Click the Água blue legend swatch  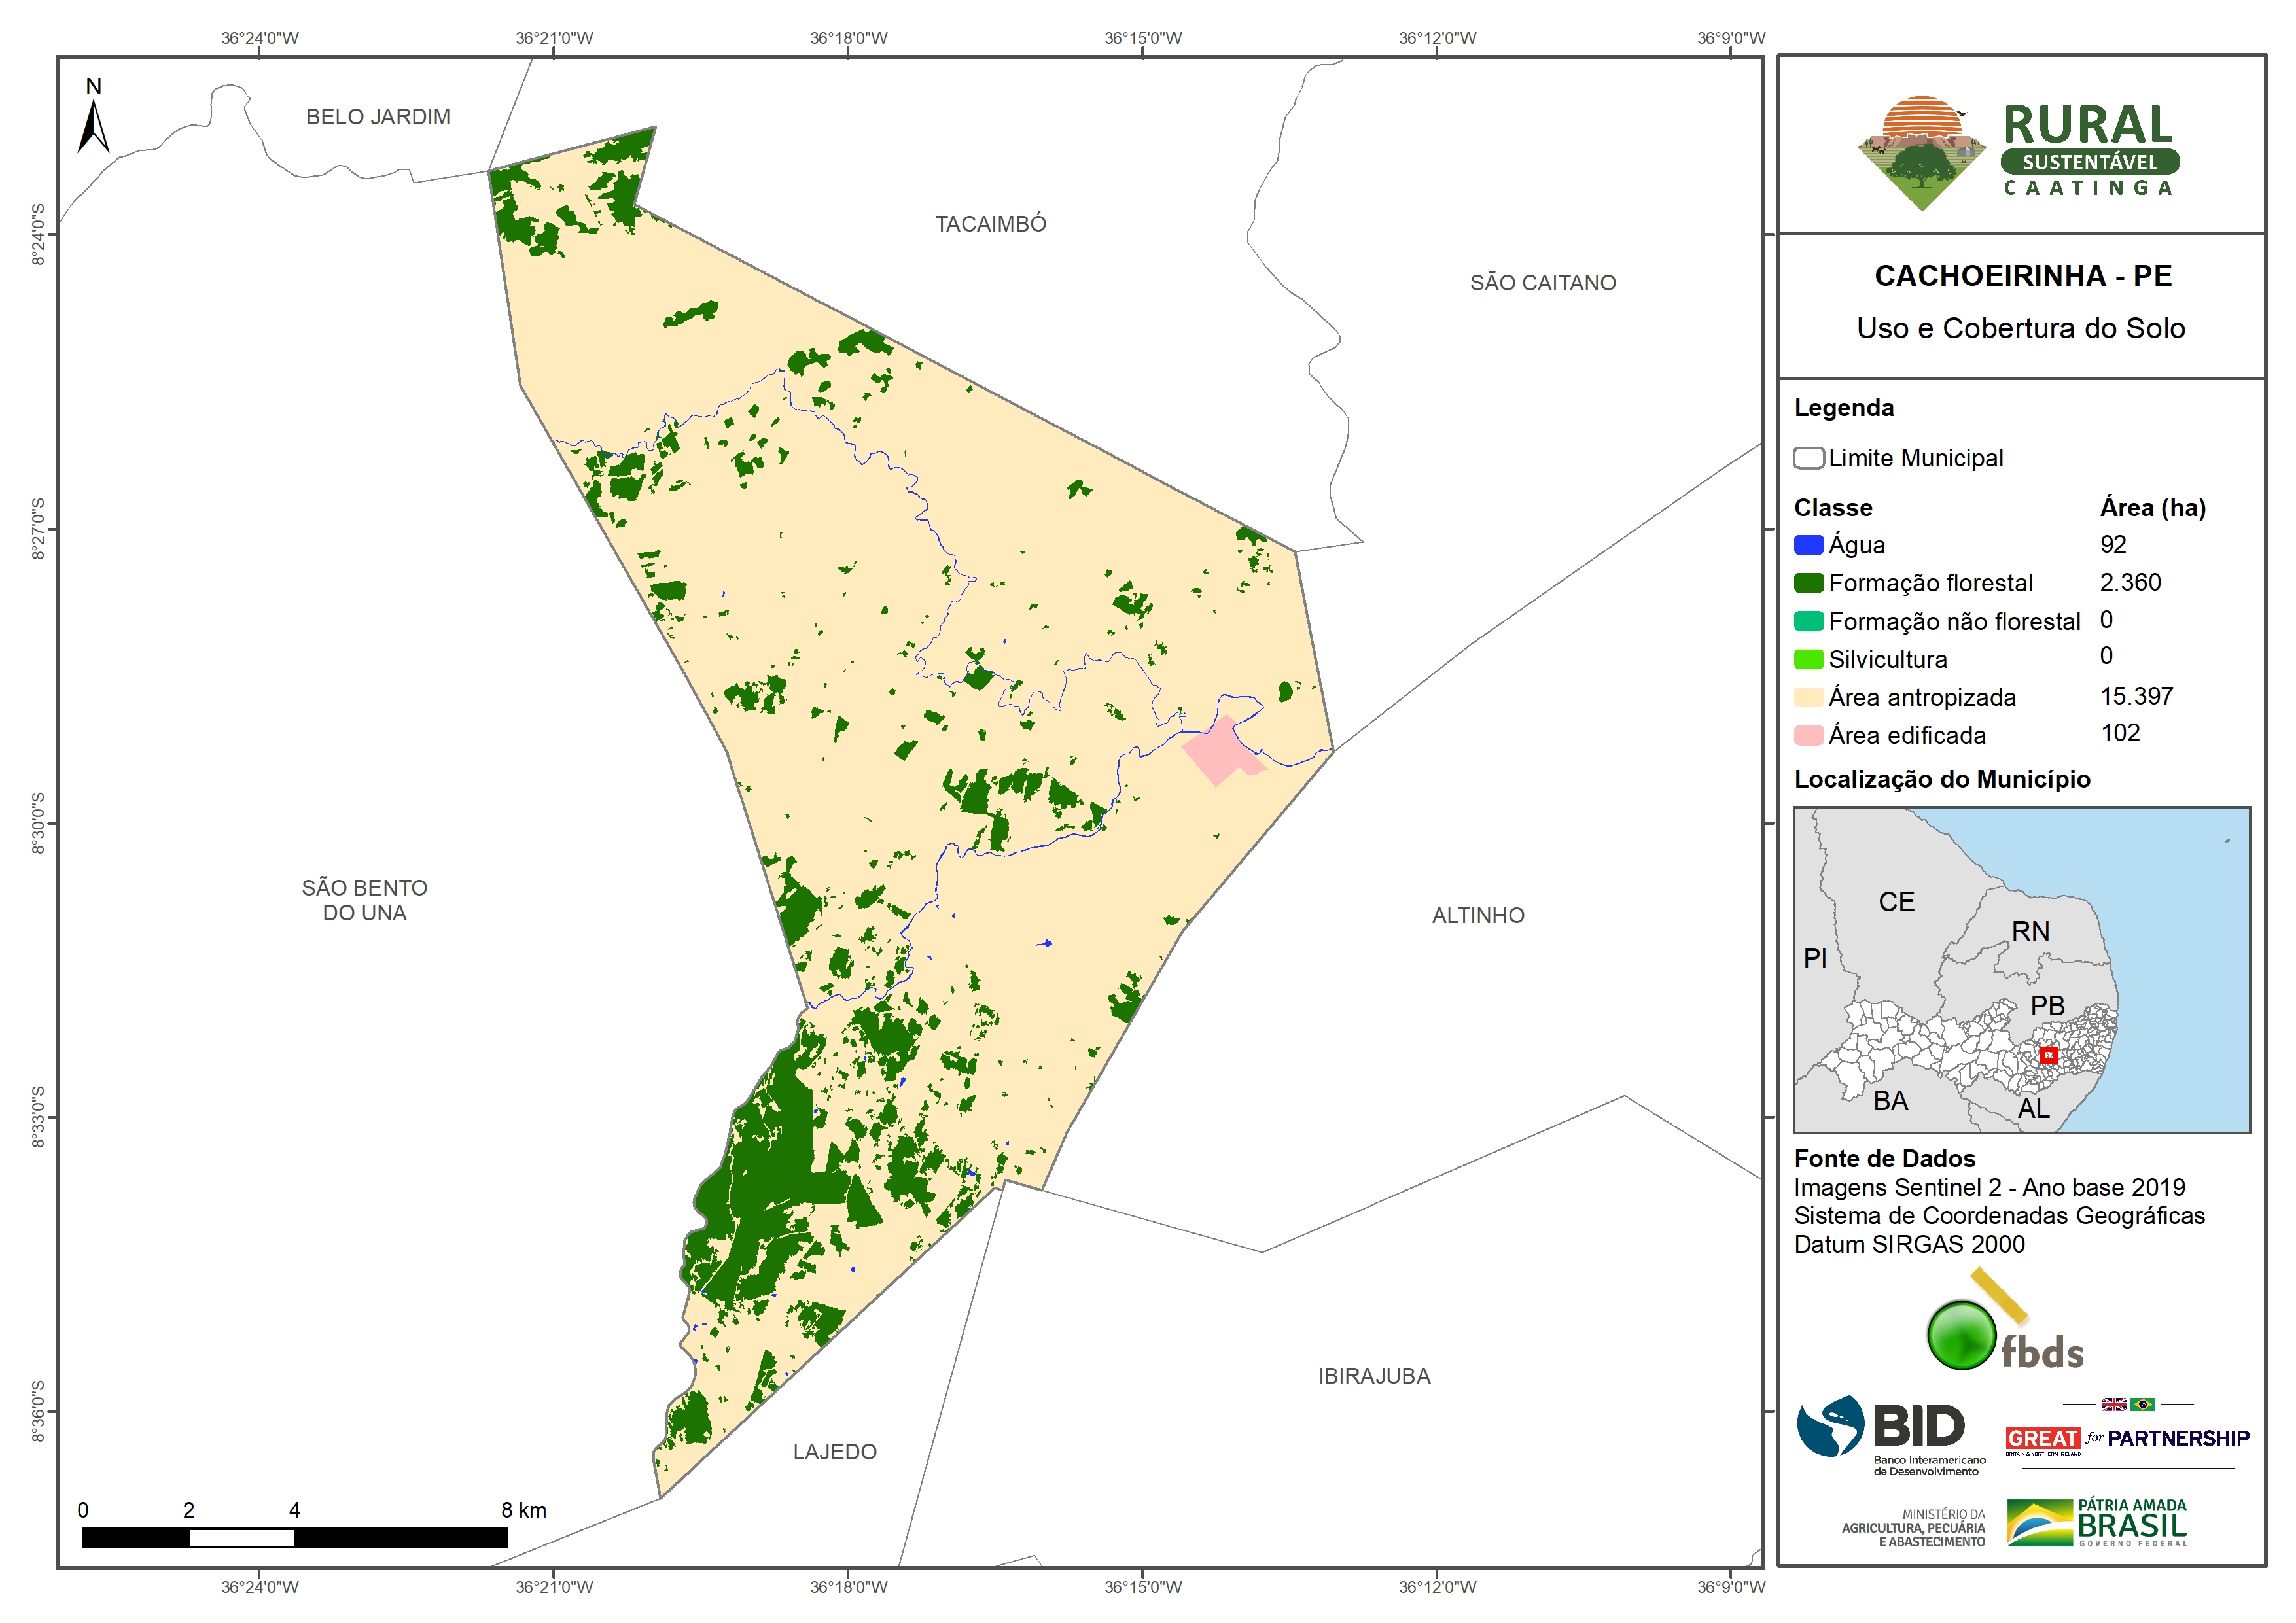1808,545
